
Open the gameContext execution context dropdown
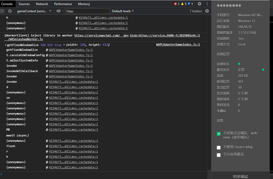pos(34,11)
